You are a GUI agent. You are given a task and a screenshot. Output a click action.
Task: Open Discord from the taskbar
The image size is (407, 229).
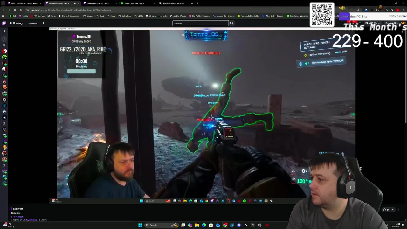239,225
